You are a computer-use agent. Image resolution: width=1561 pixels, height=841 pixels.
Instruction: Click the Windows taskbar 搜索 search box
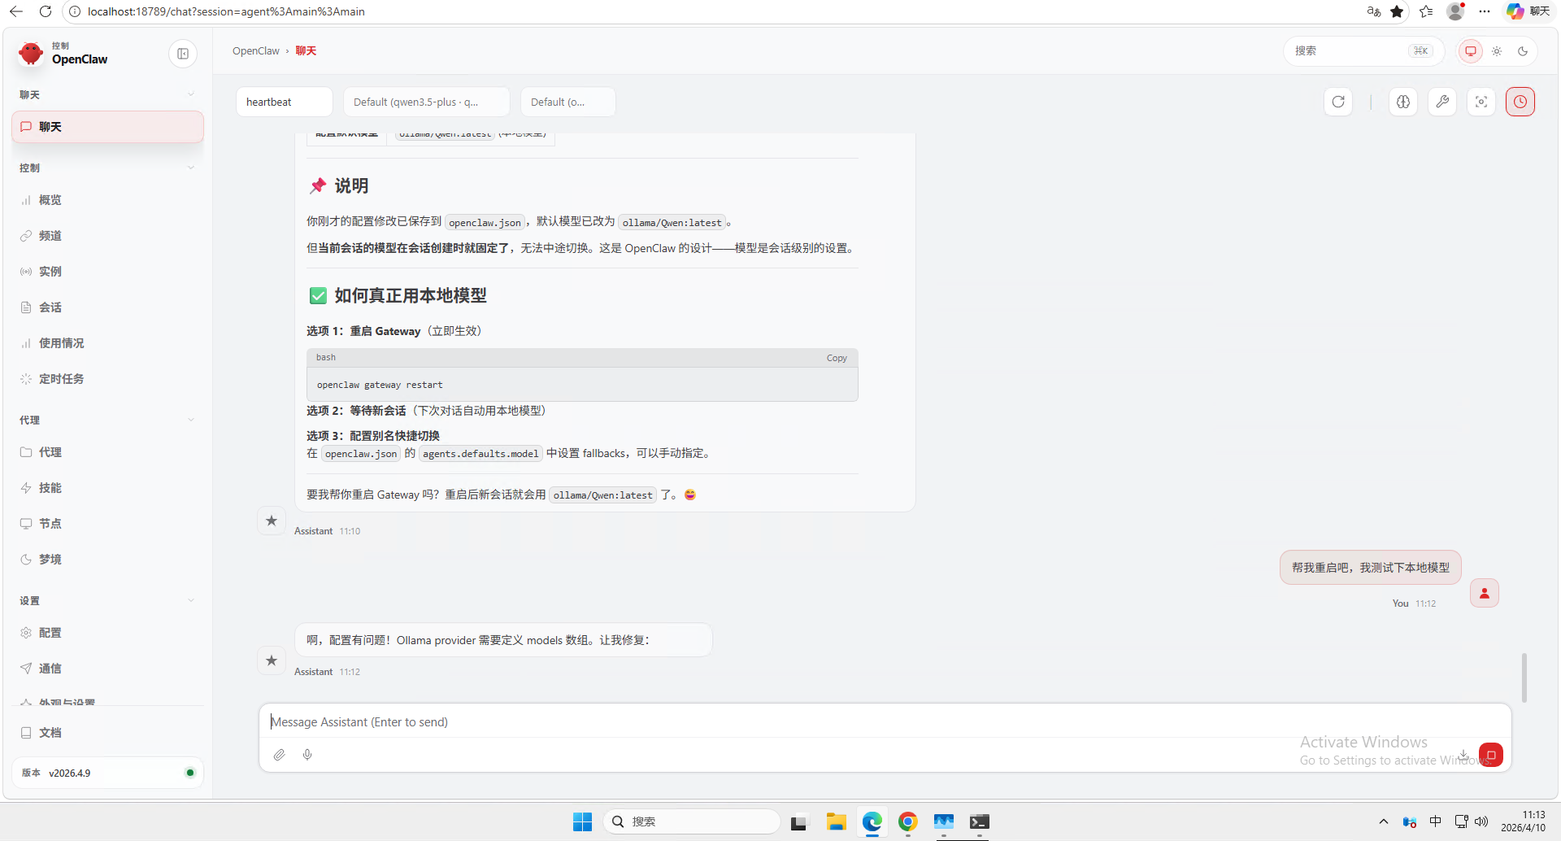(692, 821)
